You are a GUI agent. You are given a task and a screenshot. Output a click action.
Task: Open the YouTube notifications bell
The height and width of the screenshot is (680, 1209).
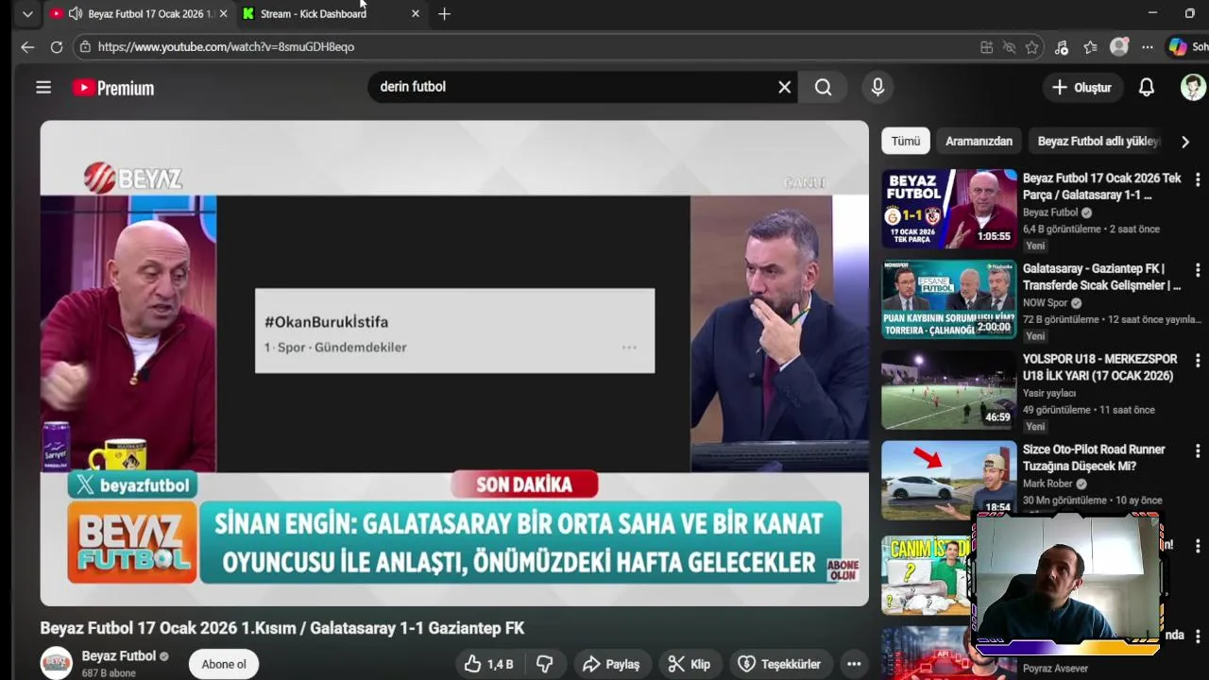[1146, 87]
